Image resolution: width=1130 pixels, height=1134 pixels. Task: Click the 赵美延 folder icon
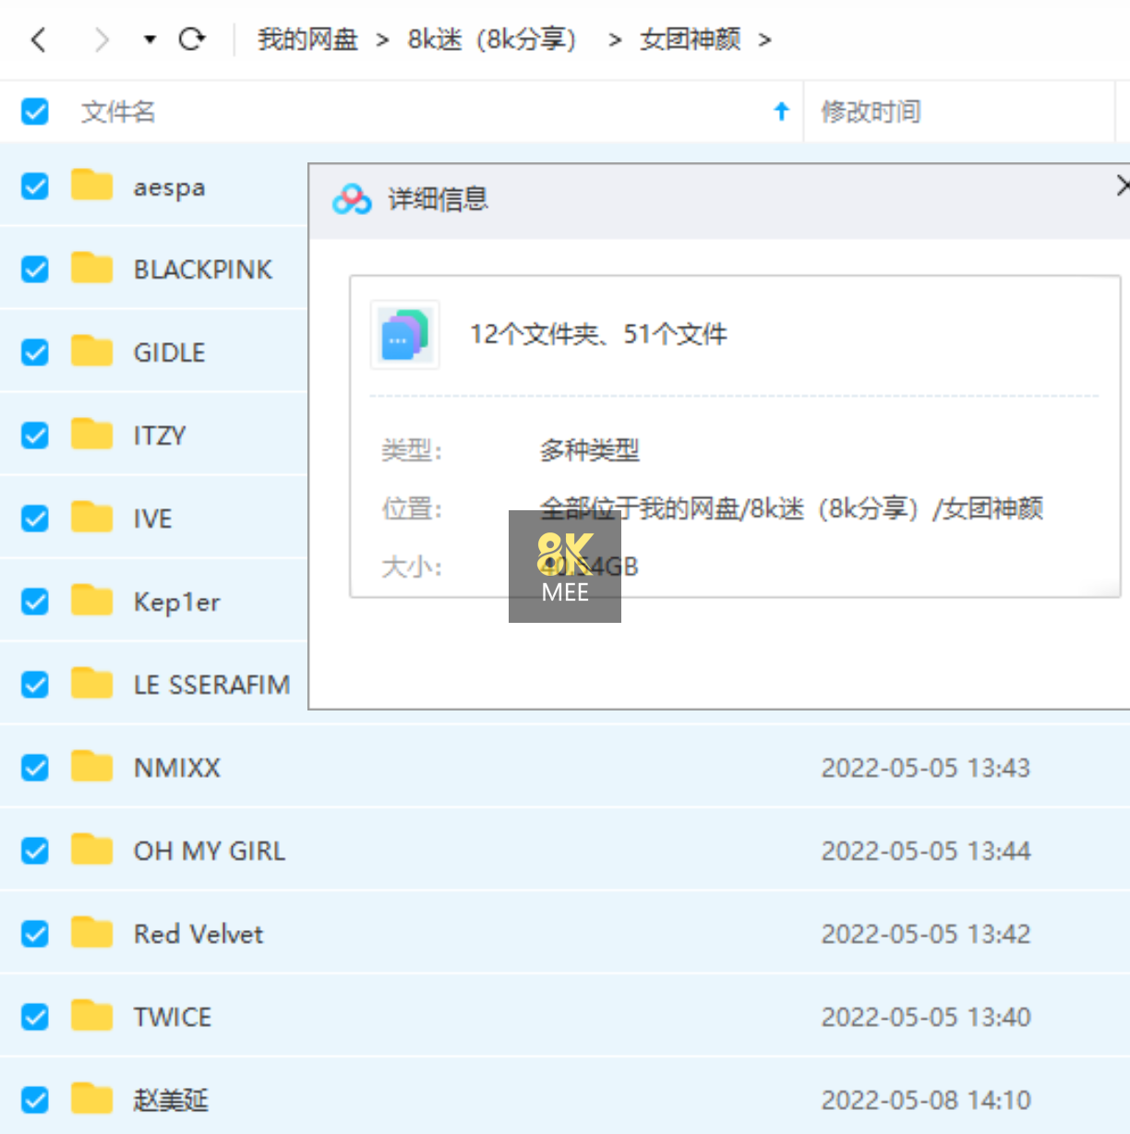click(91, 1098)
